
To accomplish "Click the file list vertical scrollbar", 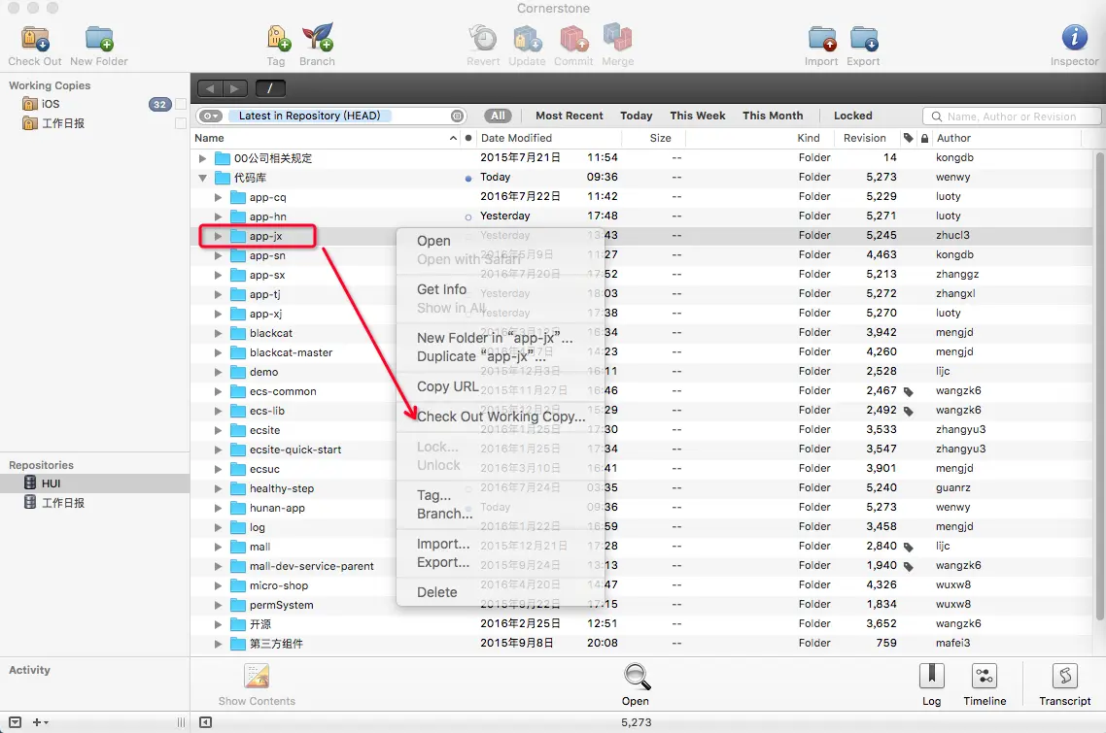I will (1099, 387).
